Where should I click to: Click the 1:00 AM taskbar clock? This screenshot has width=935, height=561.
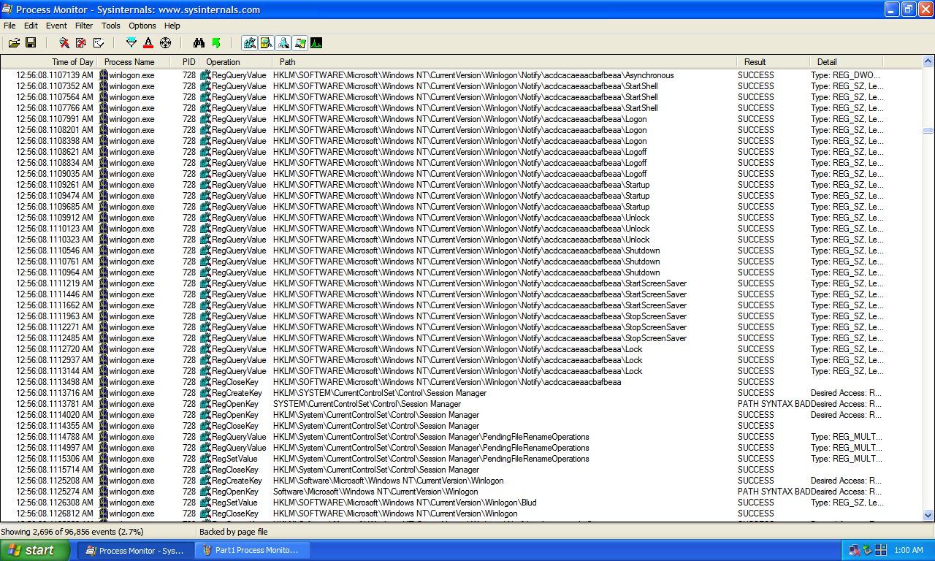[909, 550]
